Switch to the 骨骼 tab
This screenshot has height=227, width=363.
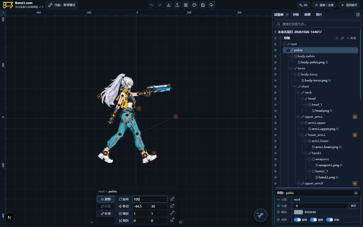coord(296,15)
